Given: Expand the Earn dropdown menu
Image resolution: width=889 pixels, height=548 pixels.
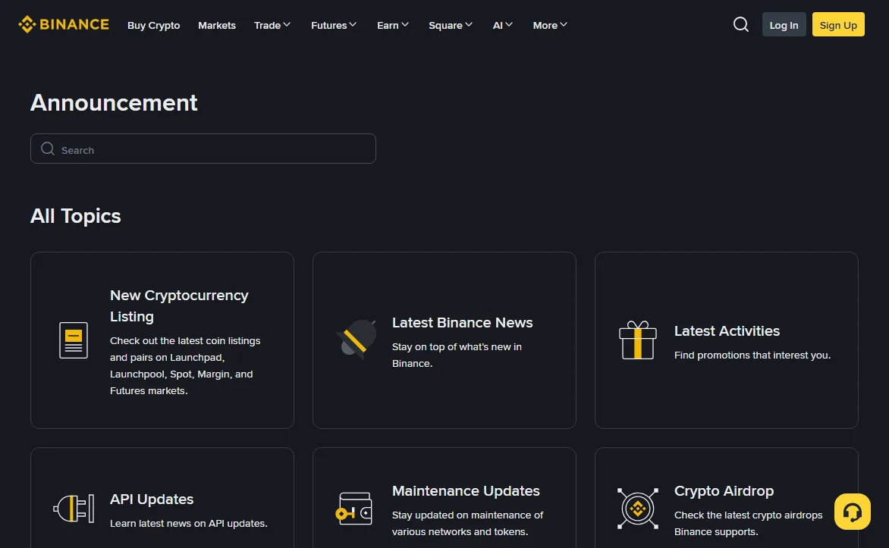Looking at the screenshot, I should pos(393,25).
